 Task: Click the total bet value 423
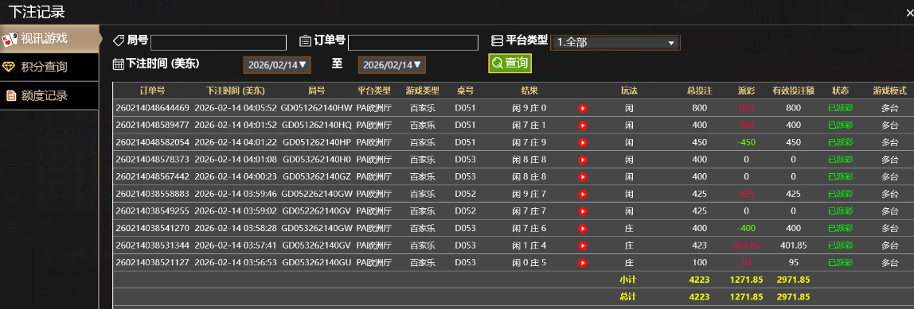pos(700,245)
